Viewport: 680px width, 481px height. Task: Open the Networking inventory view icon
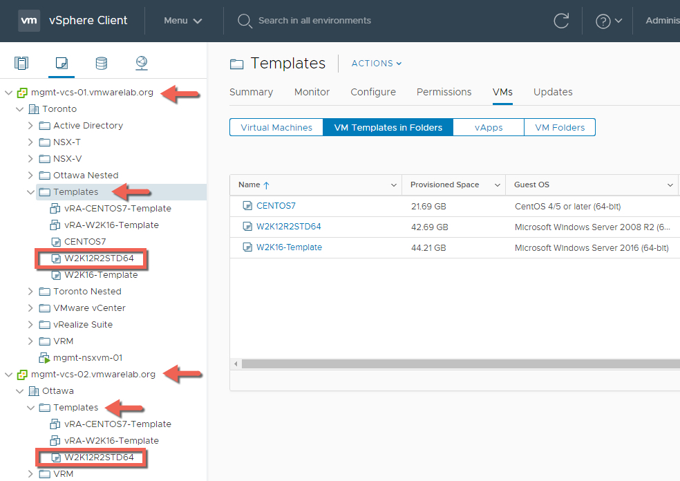[x=142, y=64]
